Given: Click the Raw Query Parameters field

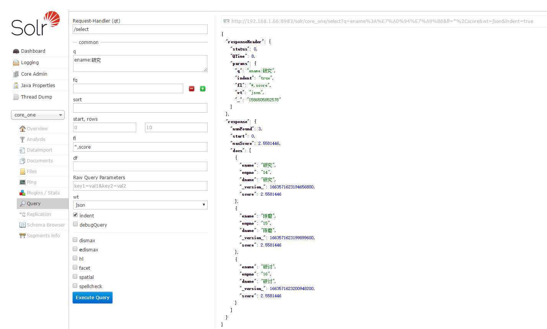Looking at the screenshot, I should point(140,186).
